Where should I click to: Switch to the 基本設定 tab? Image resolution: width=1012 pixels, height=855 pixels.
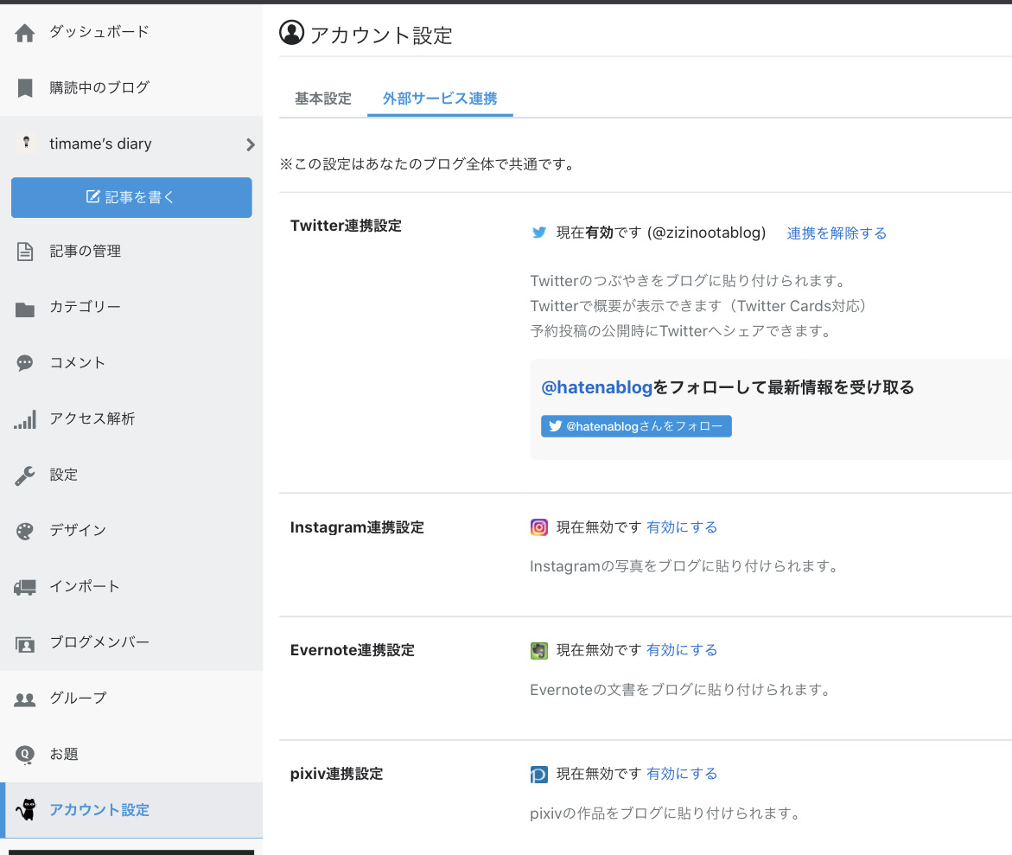click(x=321, y=99)
